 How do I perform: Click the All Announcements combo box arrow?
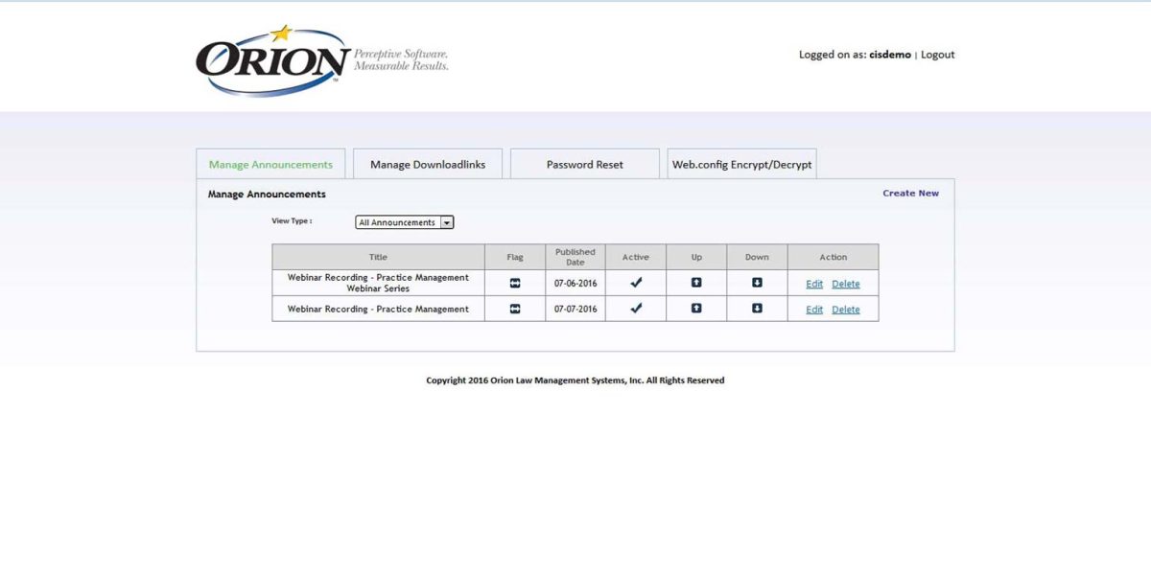[x=446, y=221]
